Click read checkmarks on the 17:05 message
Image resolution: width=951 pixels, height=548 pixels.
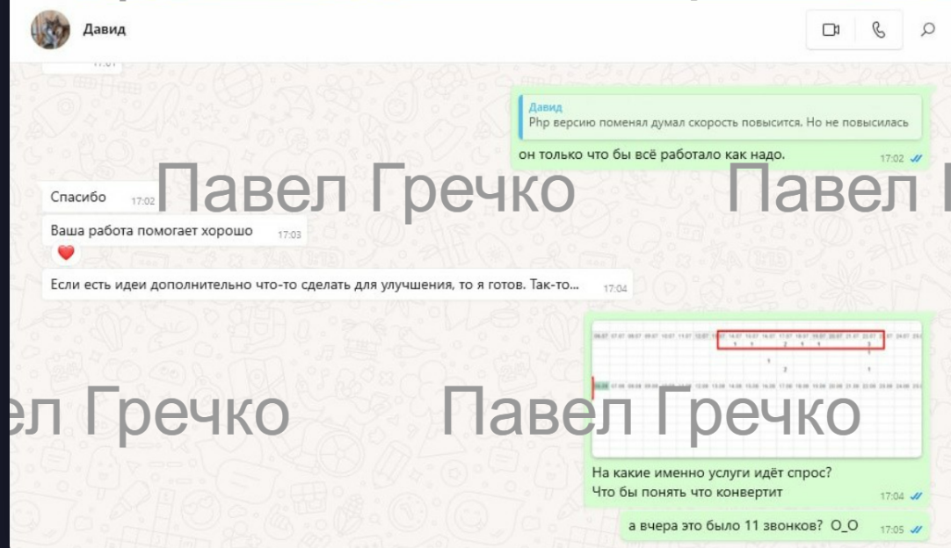pyautogui.click(x=917, y=530)
